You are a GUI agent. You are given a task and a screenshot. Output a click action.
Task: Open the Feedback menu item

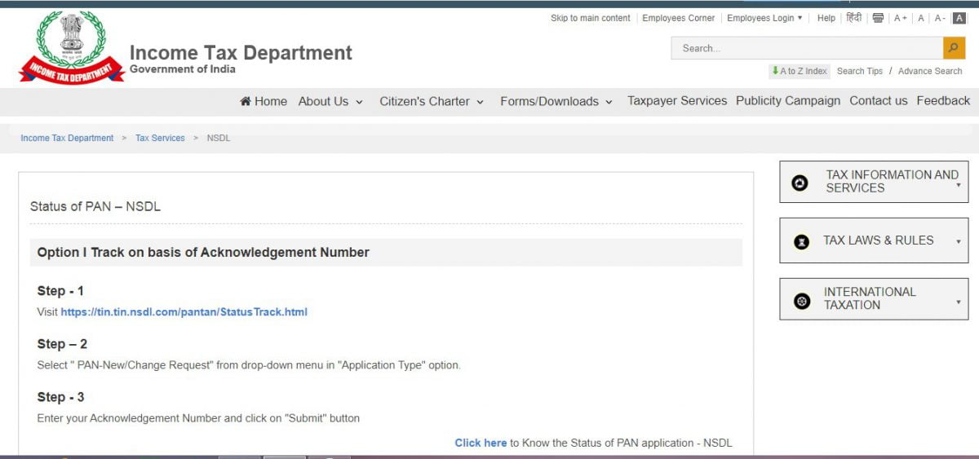pyautogui.click(x=943, y=101)
